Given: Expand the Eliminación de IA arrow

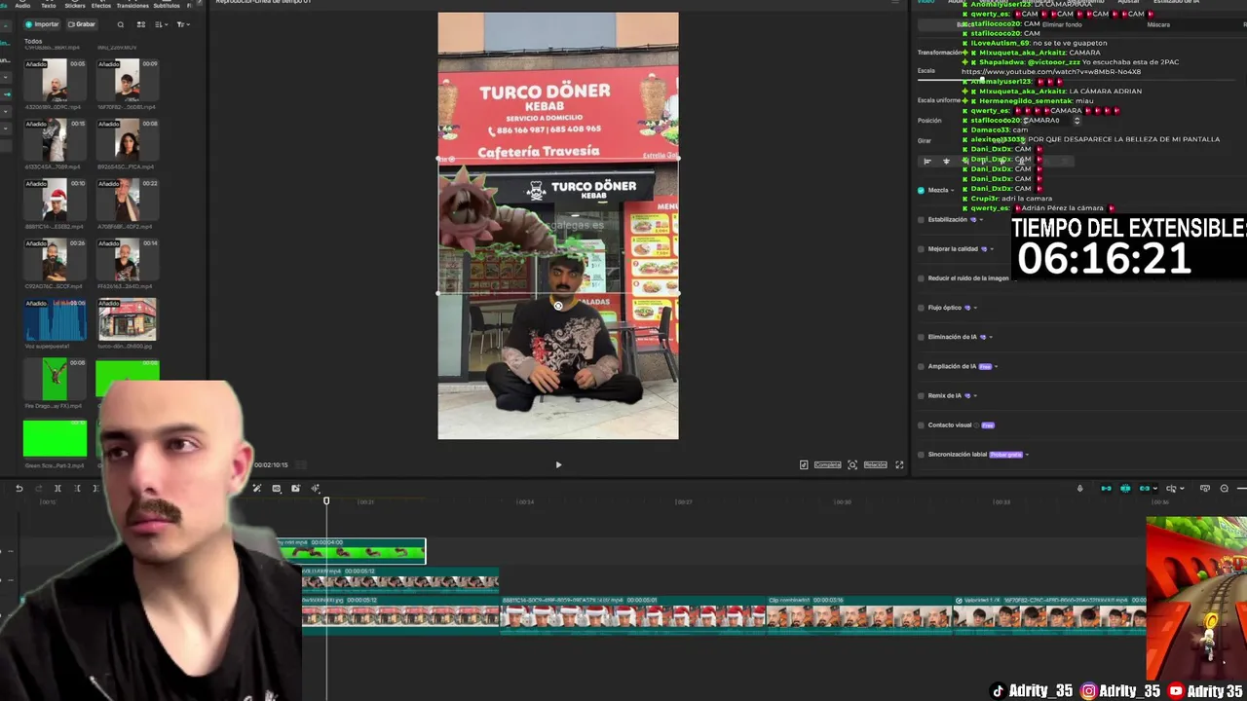Looking at the screenshot, I should tap(990, 337).
